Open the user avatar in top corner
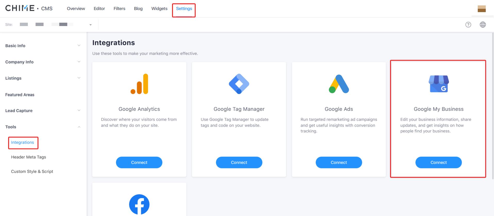The image size is (494, 216). coord(482,9)
